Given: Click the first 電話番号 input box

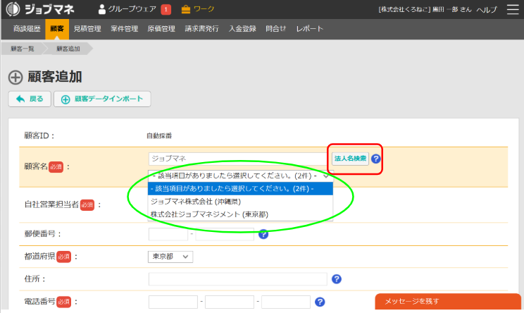Looking at the screenshot, I should coord(173,302).
